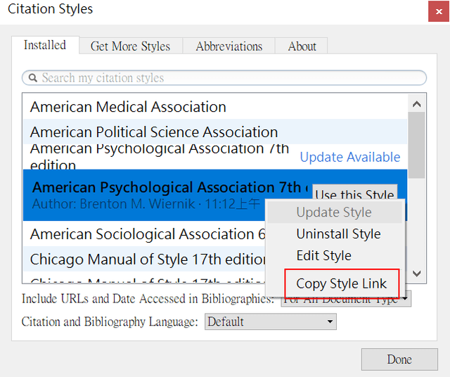Choose Copy Style Link from context menu
The width and height of the screenshot is (450, 377).
[x=342, y=283]
